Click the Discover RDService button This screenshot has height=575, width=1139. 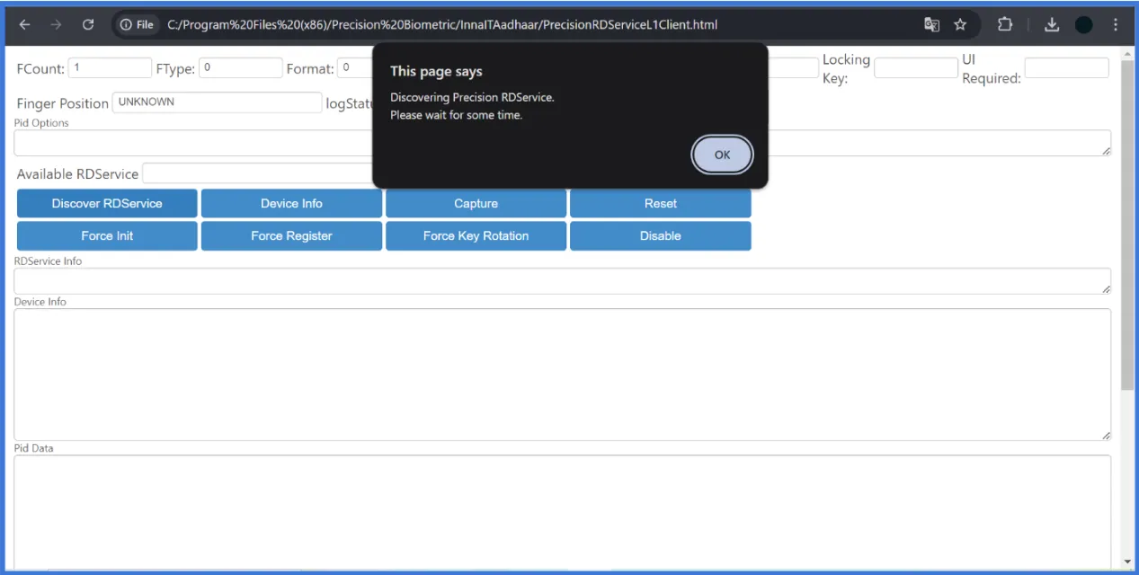pyautogui.click(x=107, y=203)
